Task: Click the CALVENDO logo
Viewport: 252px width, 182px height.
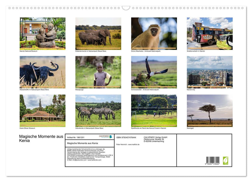Action: 103,136
